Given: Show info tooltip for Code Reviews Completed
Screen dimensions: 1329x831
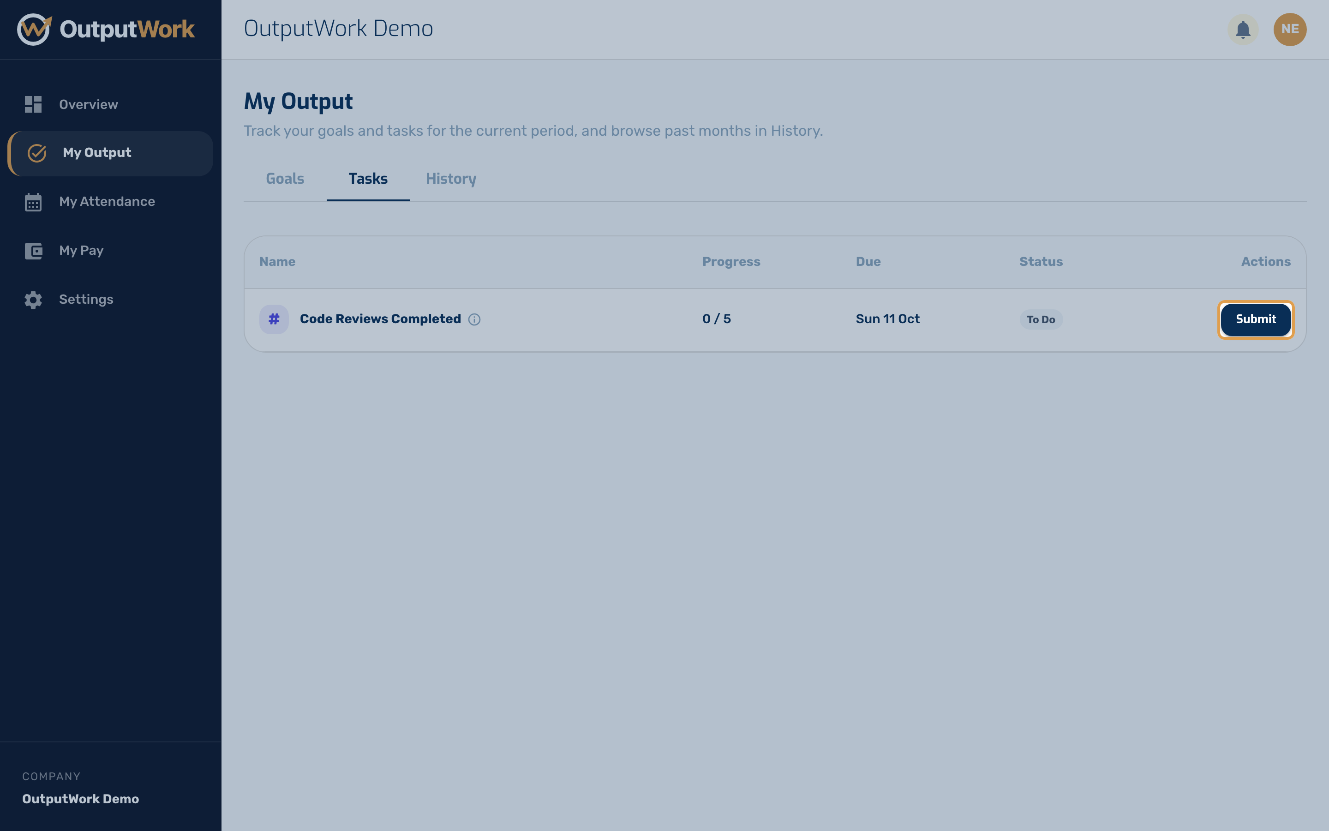Looking at the screenshot, I should click(474, 319).
